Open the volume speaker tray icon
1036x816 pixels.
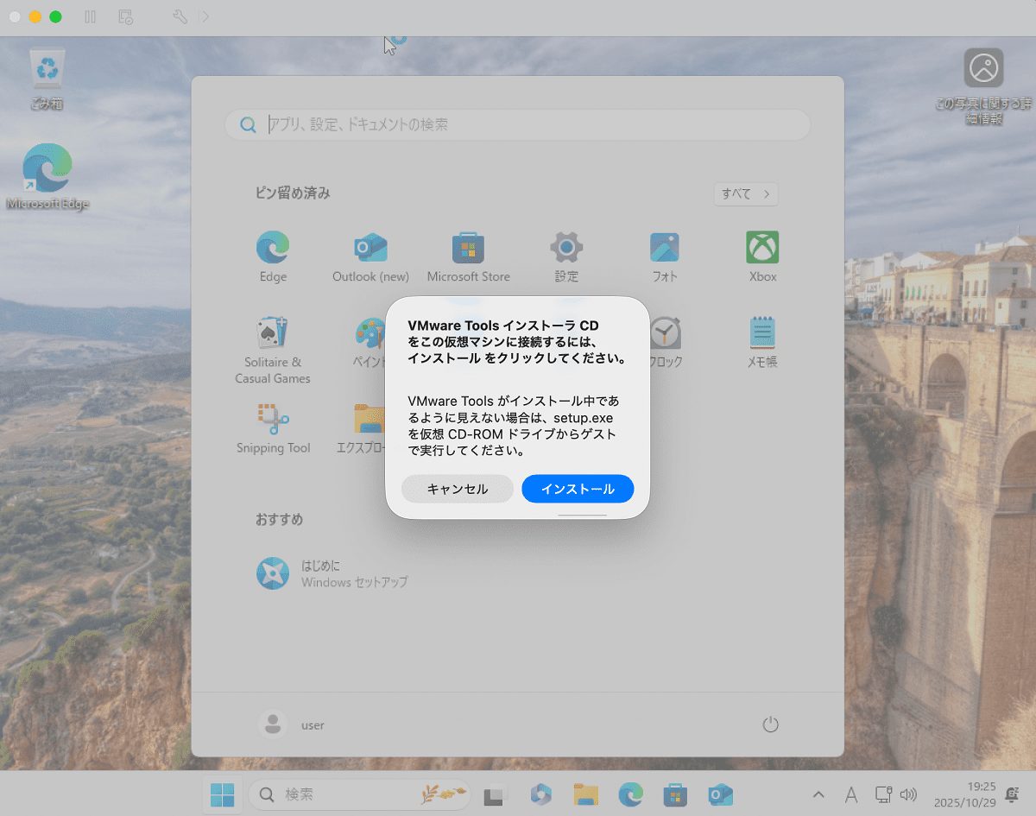coord(908,794)
